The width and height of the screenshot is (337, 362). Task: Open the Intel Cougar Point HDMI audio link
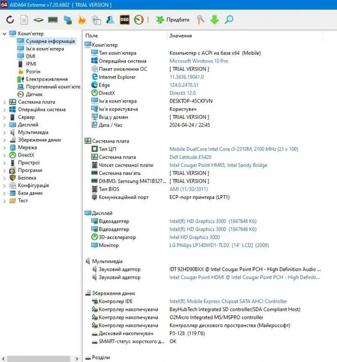pyautogui.click(x=245, y=277)
